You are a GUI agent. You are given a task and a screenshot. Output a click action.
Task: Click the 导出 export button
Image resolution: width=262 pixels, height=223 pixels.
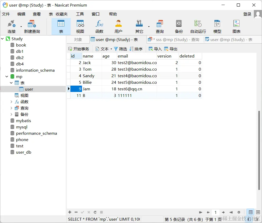pyautogui.click(x=171, y=49)
